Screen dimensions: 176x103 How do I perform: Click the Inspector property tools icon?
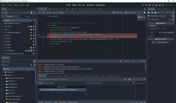click(x=173, y=20)
